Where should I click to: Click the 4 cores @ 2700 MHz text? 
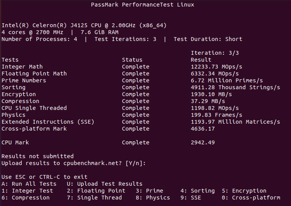pos(32,32)
